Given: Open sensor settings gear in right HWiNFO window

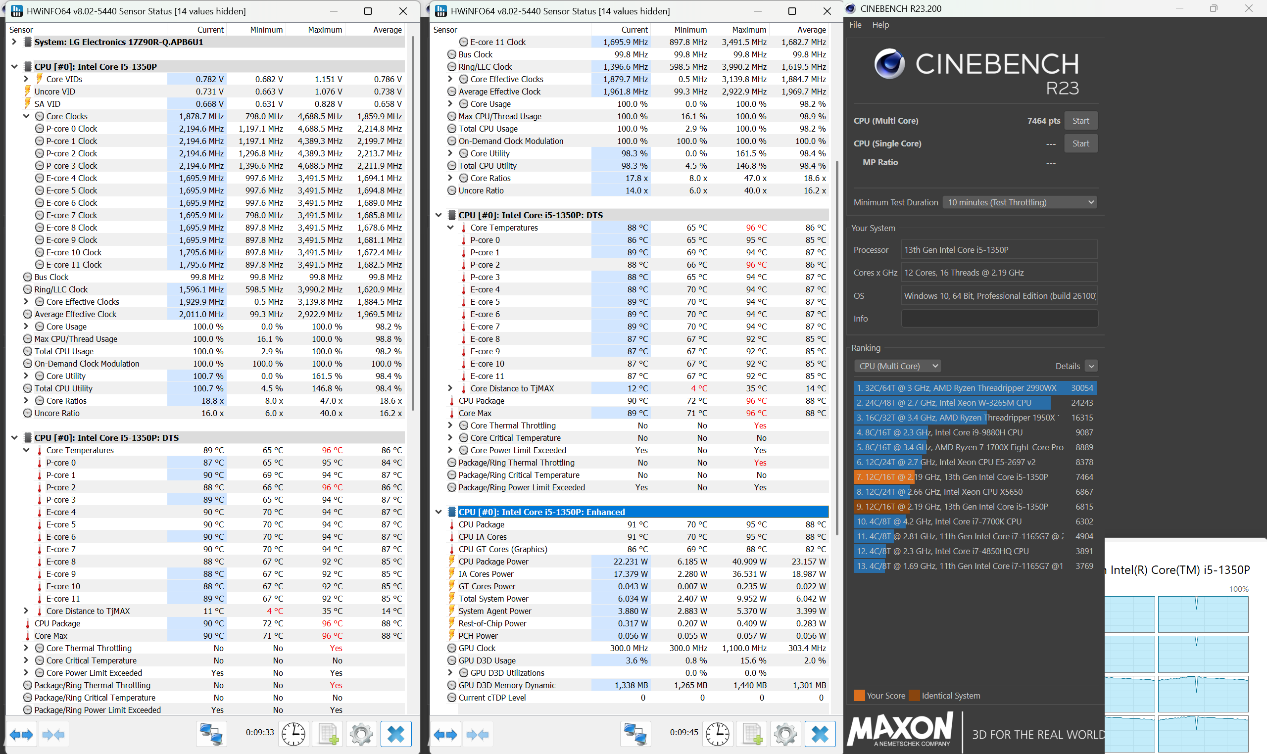Looking at the screenshot, I should 786,734.
